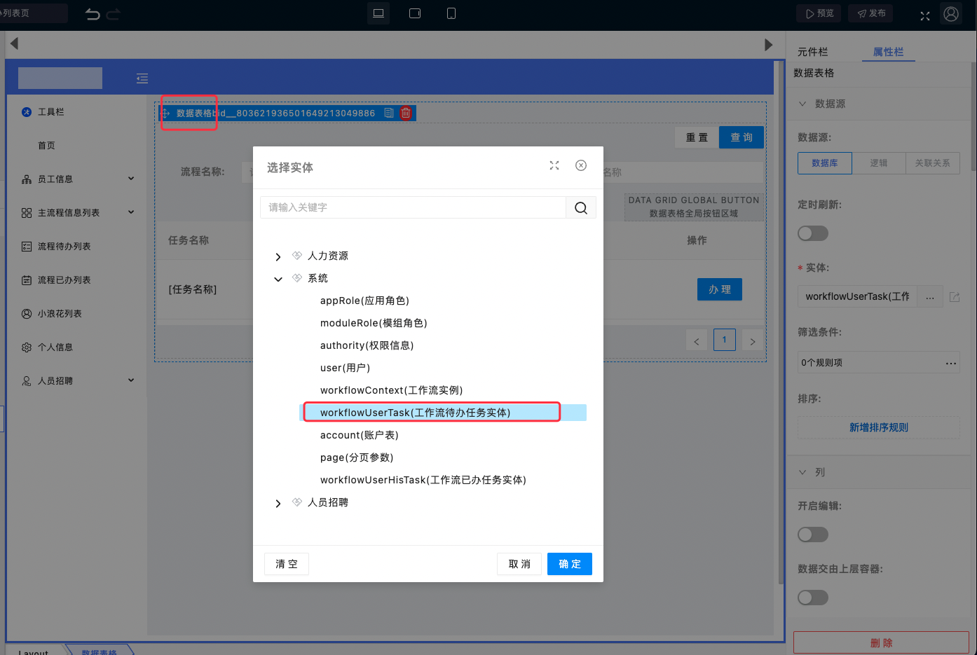Switch to desktop preview device icon
Image resolution: width=977 pixels, height=655 pixels.
tap(378, 13)
